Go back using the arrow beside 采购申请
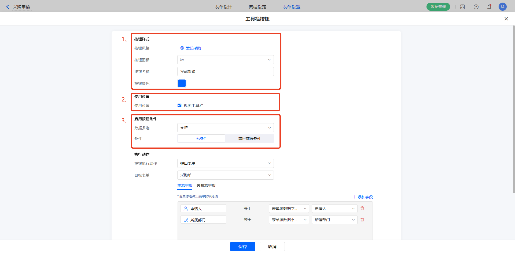Image resolution: width=515 pixels, height=253 pixels. coord(8,7)
